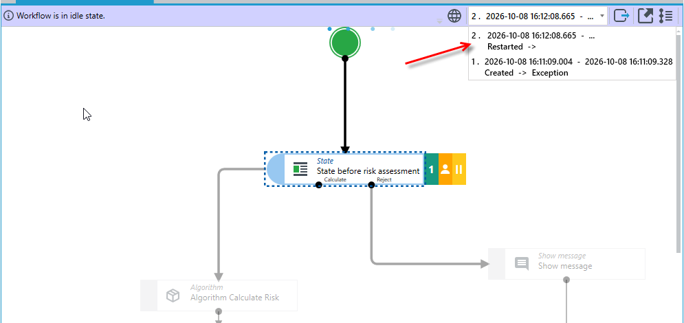Open the workflow run history dropdown arrow

(x=602, y=16)
